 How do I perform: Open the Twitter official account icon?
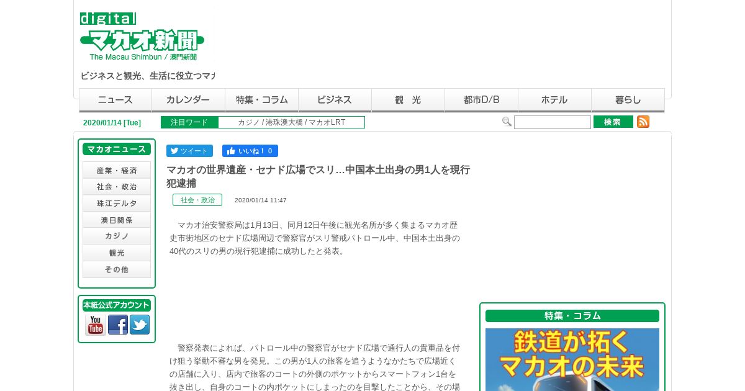tap(140, 325)
